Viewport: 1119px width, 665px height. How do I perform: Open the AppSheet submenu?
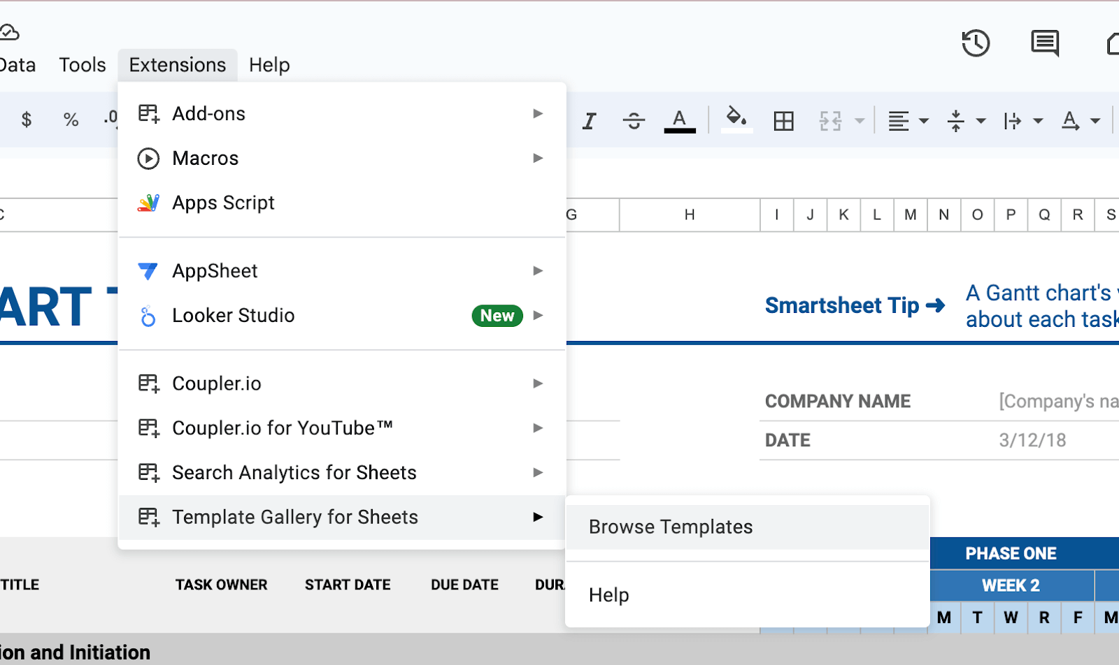click(342, 270)
